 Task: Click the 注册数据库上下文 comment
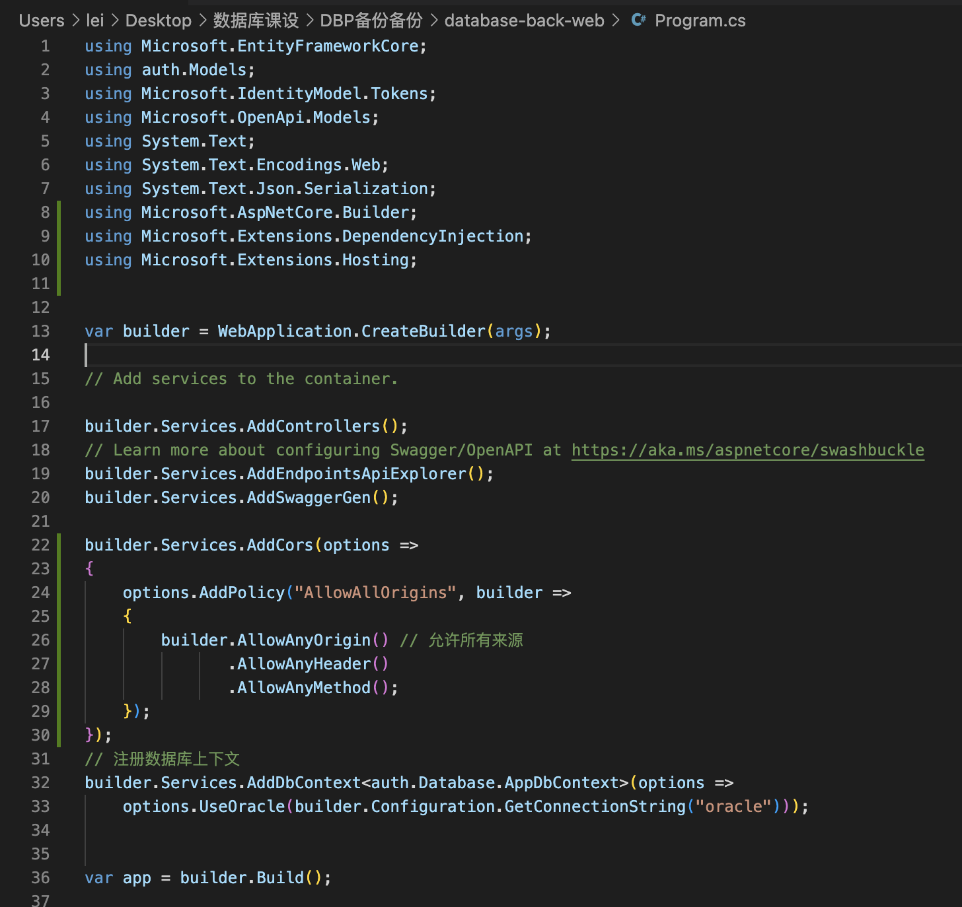(x=162, y=758)
